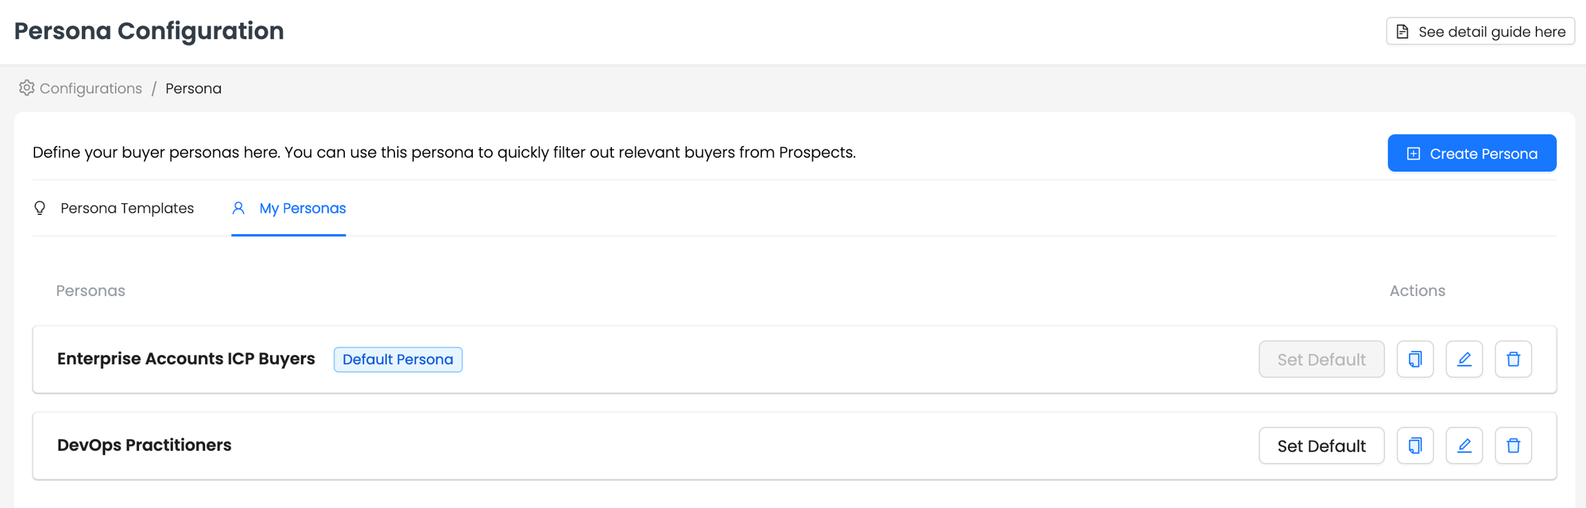
Task: Click the Configurations gear icon
Action: pos(26,88)
